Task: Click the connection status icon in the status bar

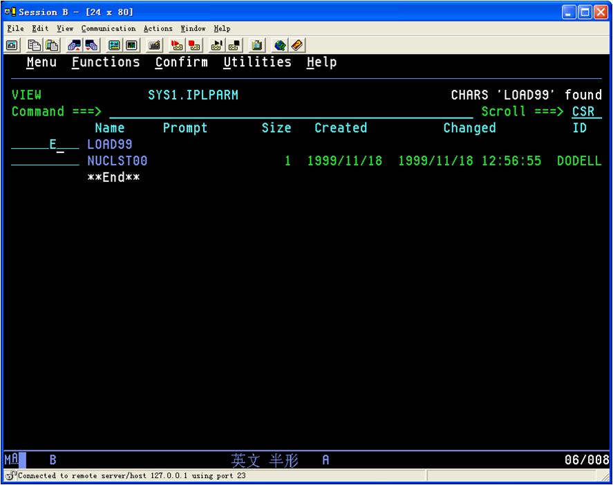Action: click(x=11, y=475)
